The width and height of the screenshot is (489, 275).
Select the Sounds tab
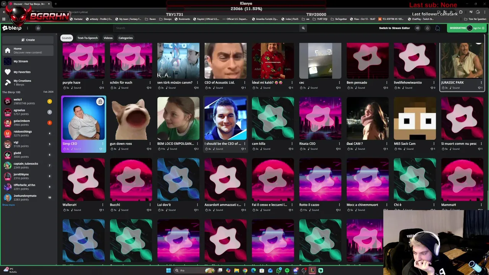click(x=66, y=38)
